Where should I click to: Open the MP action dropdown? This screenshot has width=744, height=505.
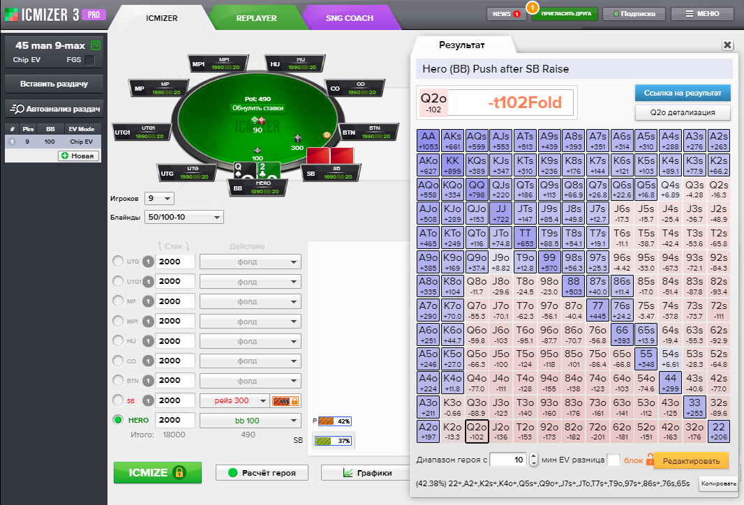point(251,301)
